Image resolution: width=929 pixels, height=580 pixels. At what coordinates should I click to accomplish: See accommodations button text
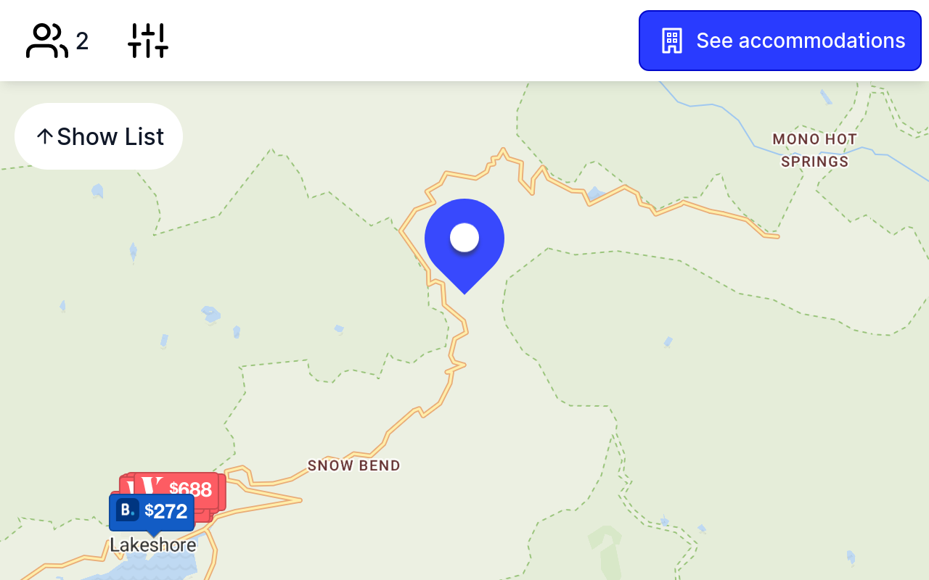[x=801, y=41]
